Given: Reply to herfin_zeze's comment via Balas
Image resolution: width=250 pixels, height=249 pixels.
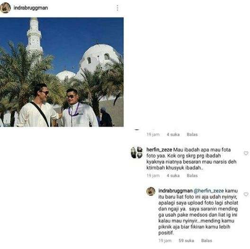Looking at the screenshot, I should (x=192, y=175).
